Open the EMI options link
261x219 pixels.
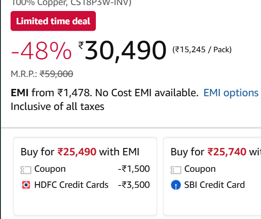click(x=231, y=93)
